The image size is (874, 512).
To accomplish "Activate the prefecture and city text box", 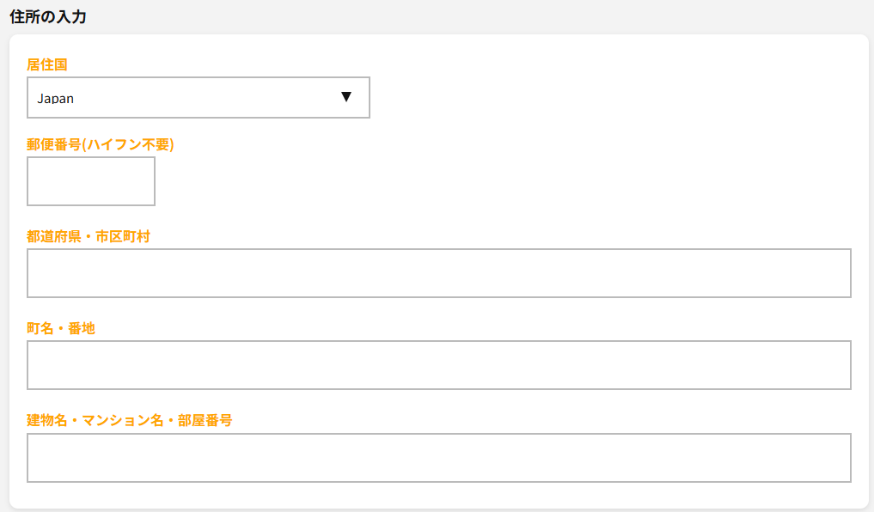I will tap(438, 273).
